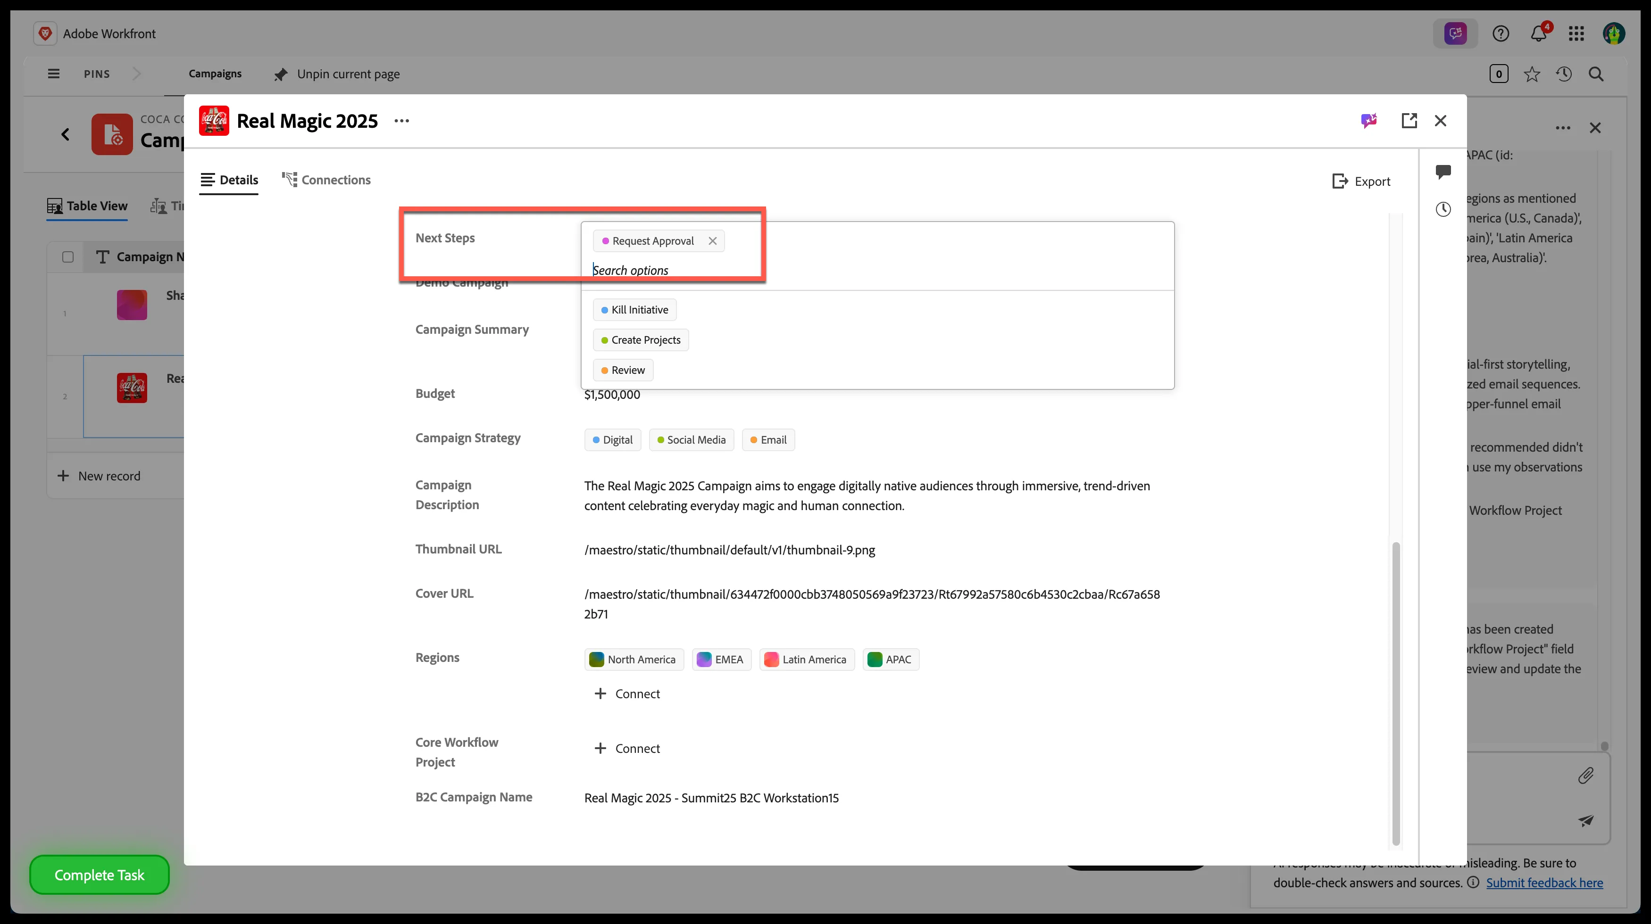Click the favorites star icon
Image resolution: width=1651 pixels, height=924 pixels.
(x=1532, y=74)
